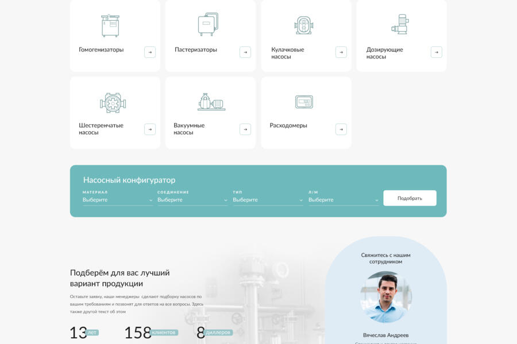Click the gear pump icon
Screen dimensions: 517x344
coord(113,102)
